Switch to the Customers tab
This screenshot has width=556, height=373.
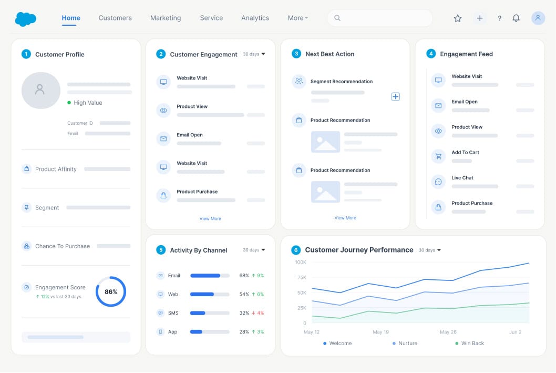[x=115, y=18]
